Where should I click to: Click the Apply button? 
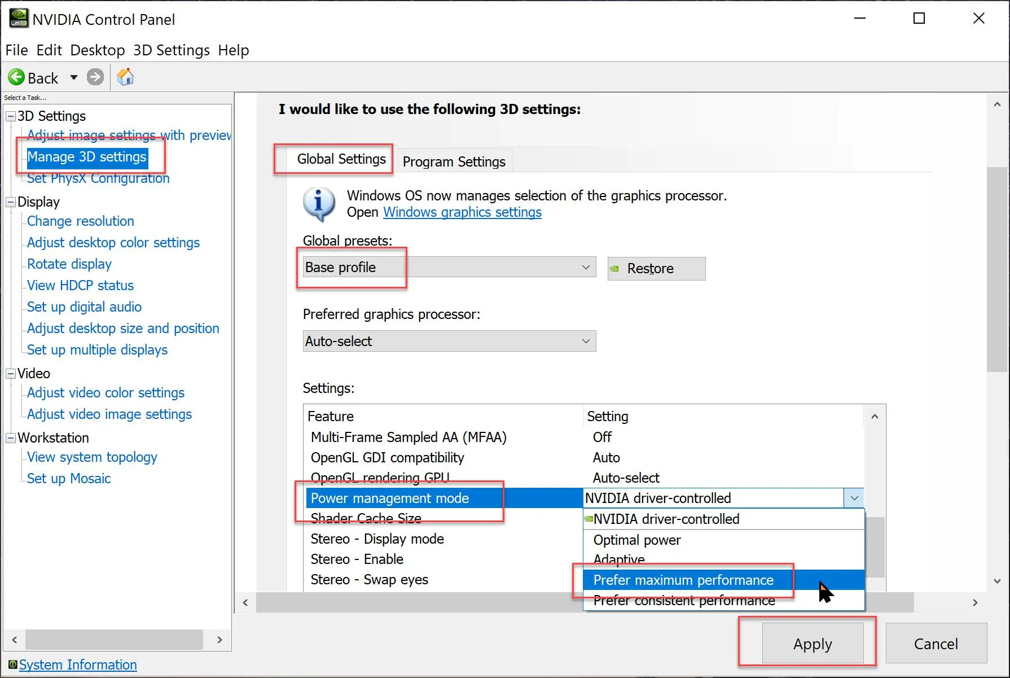click(x=813, y=644)
